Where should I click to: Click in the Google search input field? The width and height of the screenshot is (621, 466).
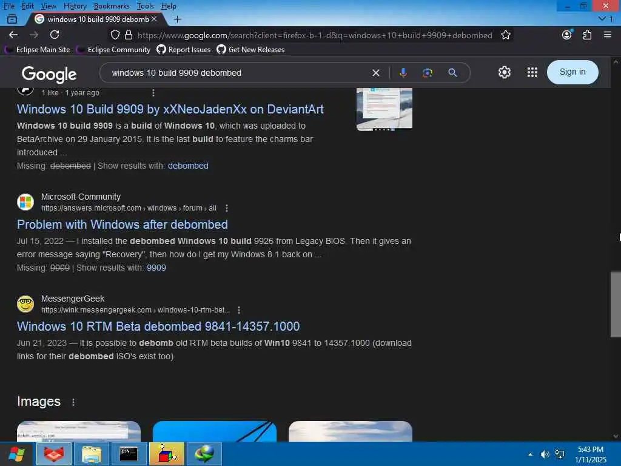(238, 73)
